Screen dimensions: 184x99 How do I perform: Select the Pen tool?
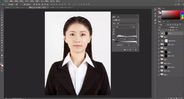pos(2,45)
